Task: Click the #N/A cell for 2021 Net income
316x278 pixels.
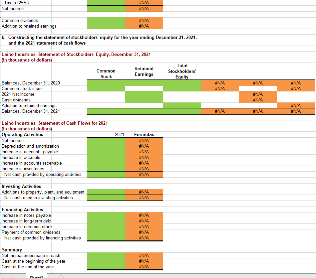Action: (258, 94)
